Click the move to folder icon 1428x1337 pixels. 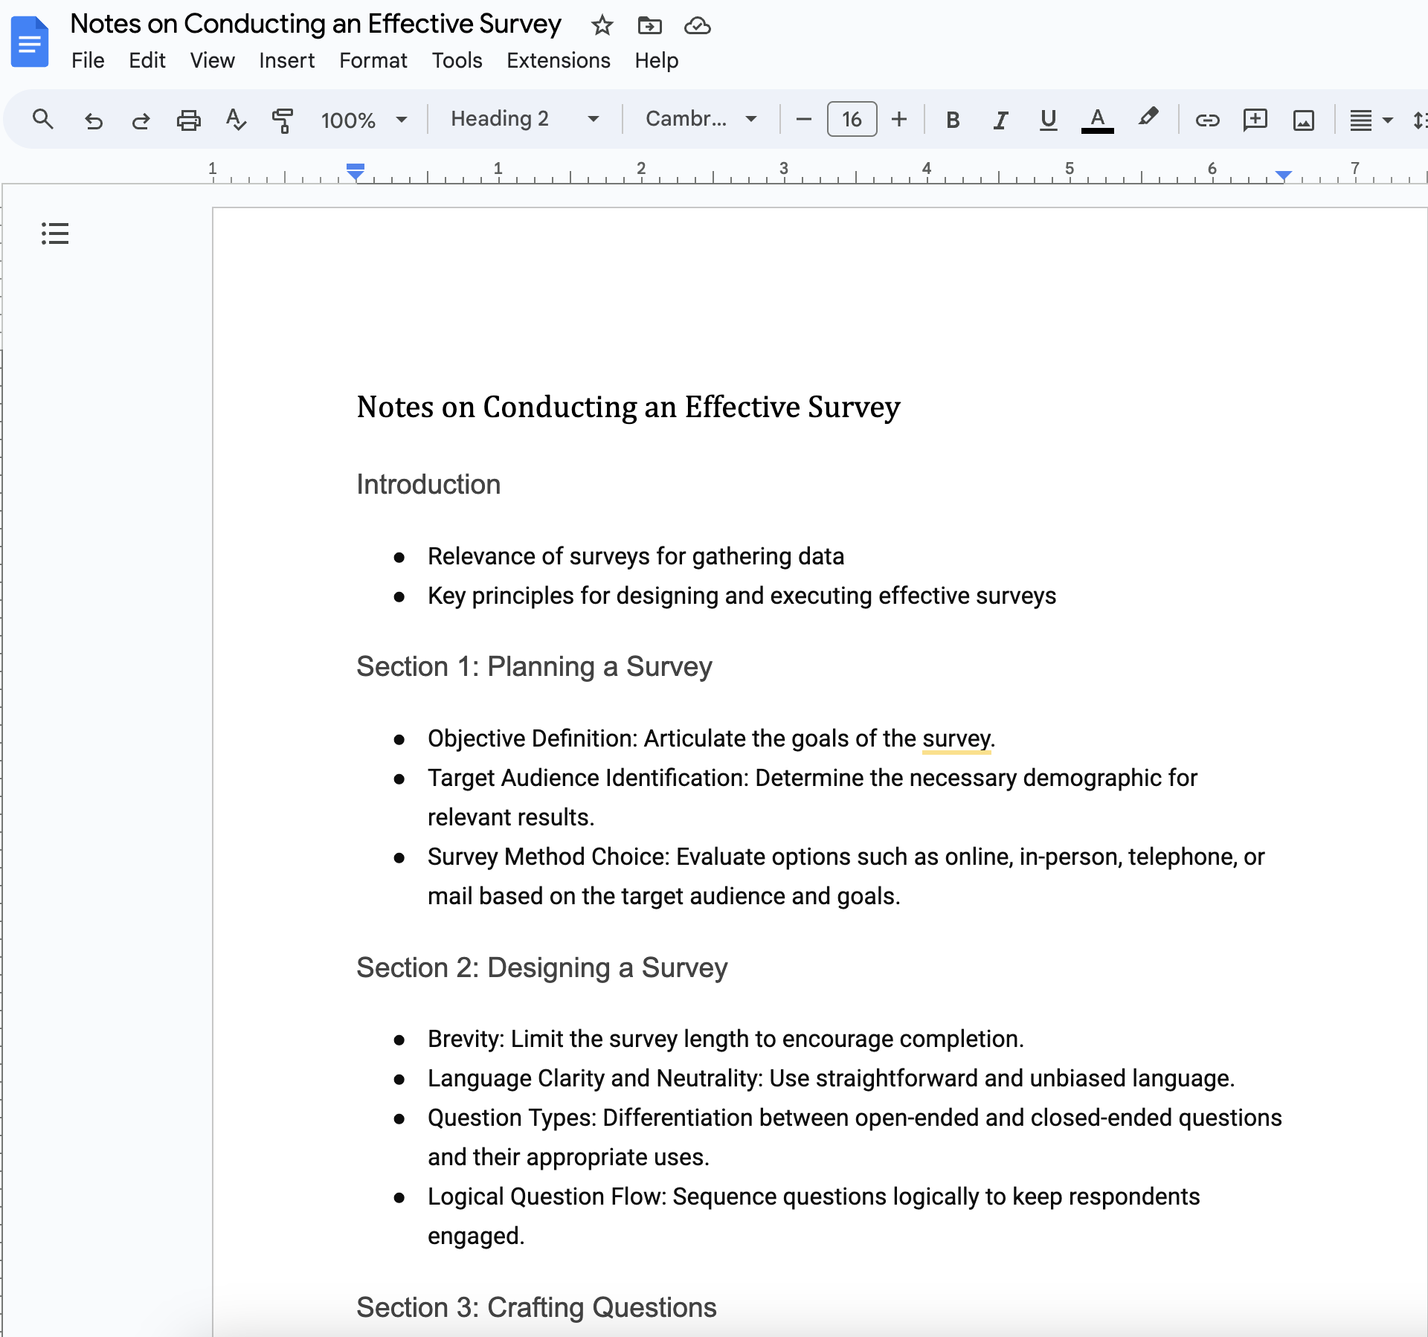pos(649,25)
